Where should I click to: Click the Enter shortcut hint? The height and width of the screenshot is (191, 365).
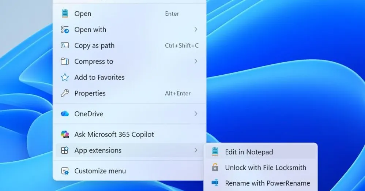tap(172, 14)
